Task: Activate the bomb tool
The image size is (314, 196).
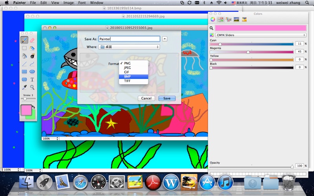Action: coord(32,56)
